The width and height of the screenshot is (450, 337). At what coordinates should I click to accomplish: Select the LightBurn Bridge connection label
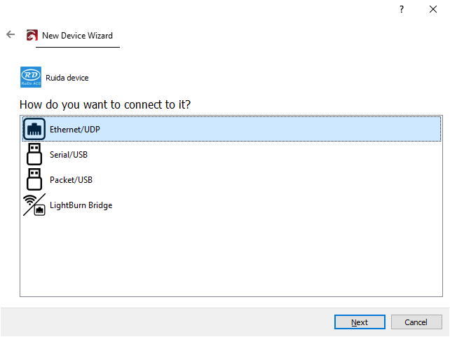[81, 205]
